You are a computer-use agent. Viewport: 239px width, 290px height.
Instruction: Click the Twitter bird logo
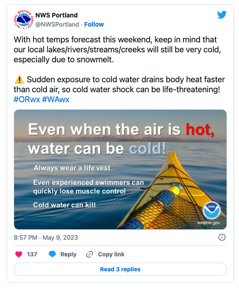click(222, 15)
